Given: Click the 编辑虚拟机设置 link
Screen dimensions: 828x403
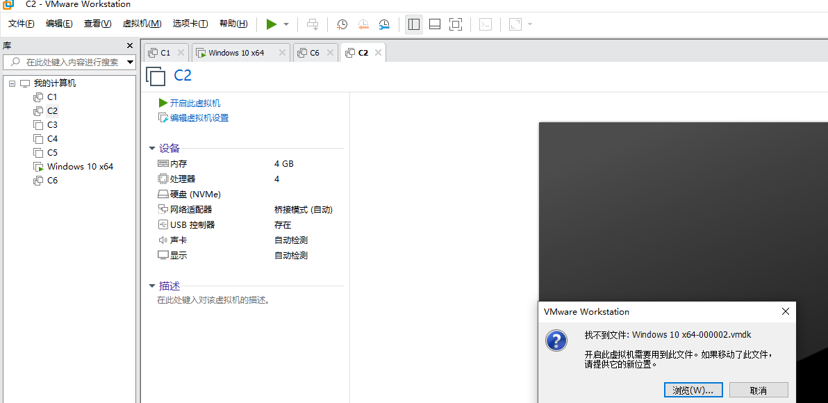Looking at the screenshot, I should [x=199, y=118].
